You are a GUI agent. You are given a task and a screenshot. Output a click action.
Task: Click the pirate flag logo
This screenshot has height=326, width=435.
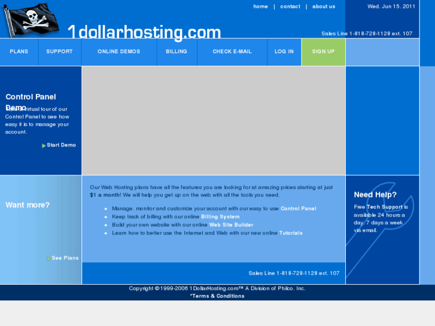[31, 20]
